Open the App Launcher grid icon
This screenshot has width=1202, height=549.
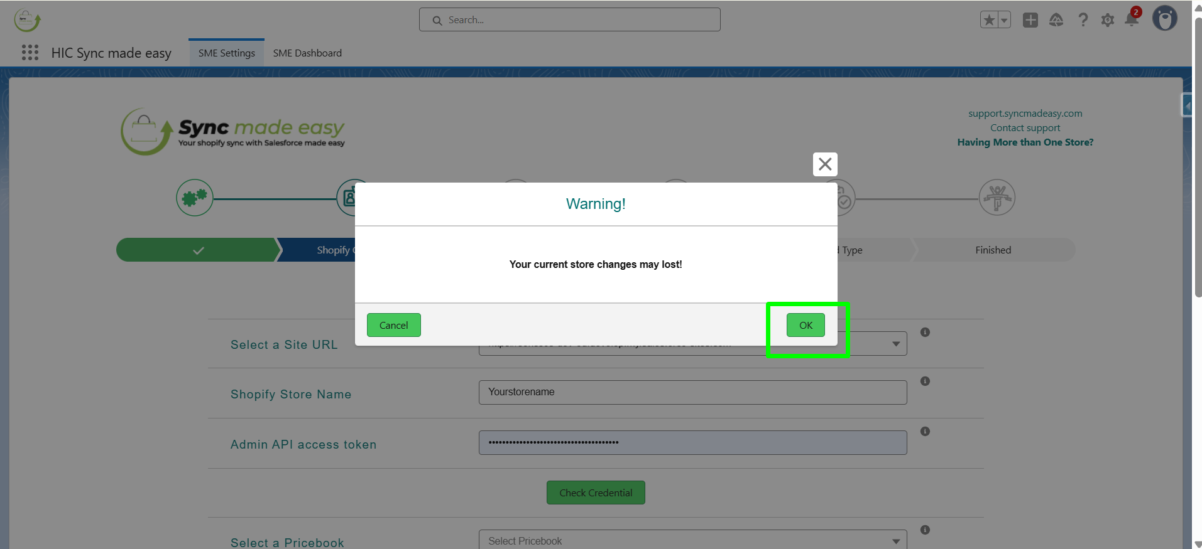(x=30, y=53)
